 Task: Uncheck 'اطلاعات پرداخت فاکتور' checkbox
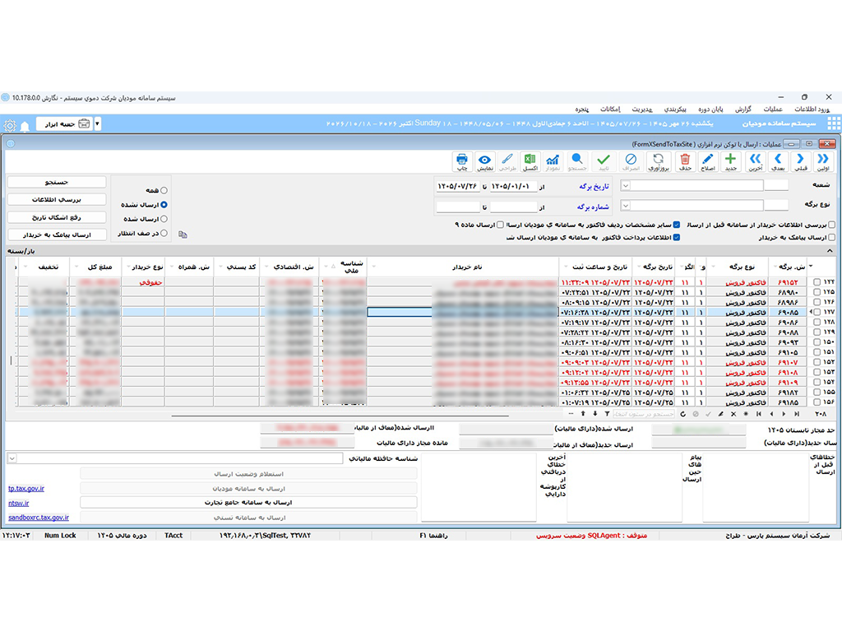677,238
